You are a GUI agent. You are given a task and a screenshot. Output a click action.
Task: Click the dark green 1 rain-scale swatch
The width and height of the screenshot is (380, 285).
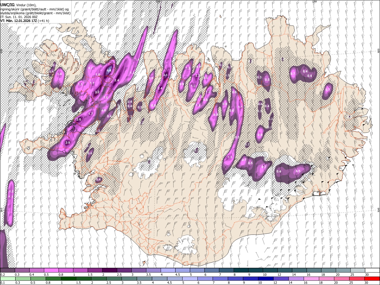pyautogui.click(x=68, y=278)
